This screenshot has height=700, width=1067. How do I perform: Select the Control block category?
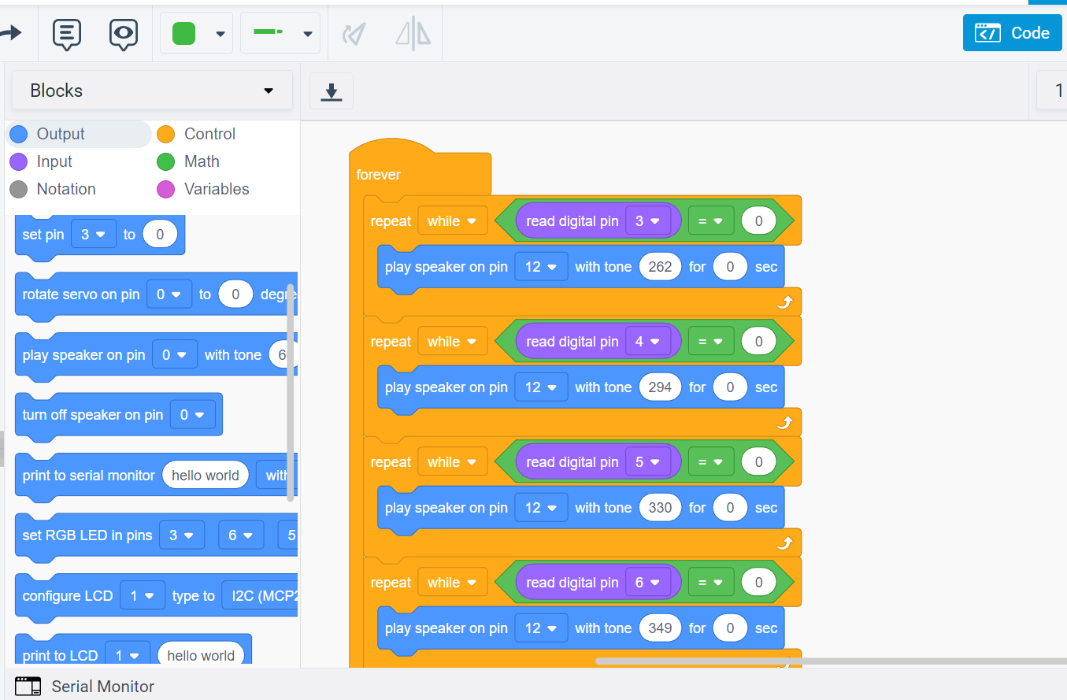point(196,134)
